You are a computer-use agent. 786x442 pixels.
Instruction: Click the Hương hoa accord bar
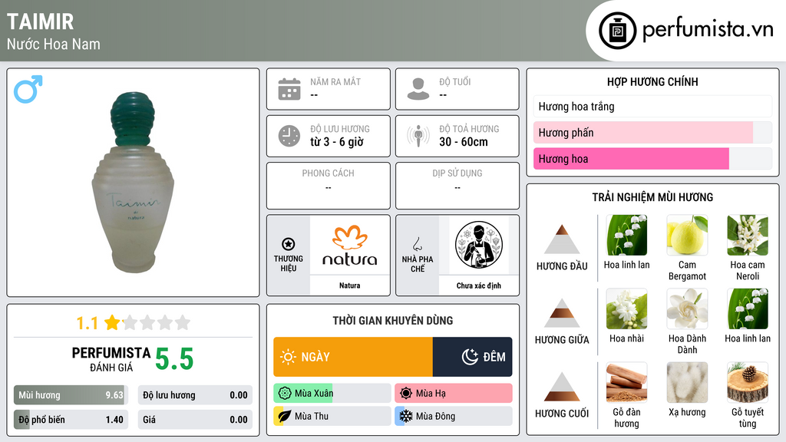click(652, 158)
